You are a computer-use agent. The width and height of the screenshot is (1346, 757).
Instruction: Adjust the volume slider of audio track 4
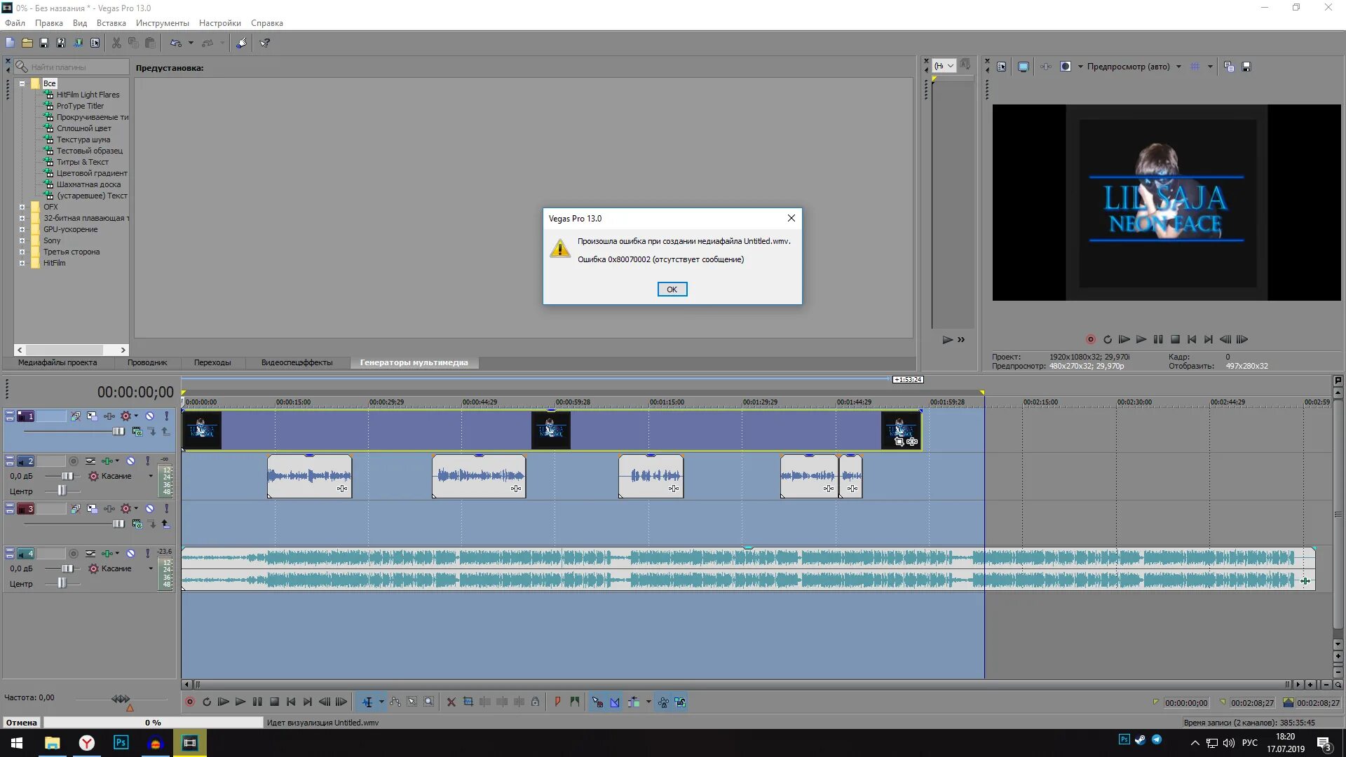coord(67,568)
